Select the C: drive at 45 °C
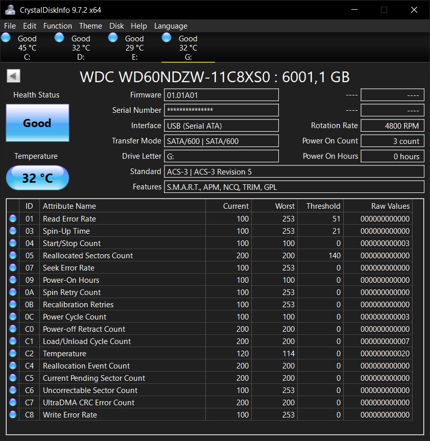430x441 pixels. [x=27, y=47]
